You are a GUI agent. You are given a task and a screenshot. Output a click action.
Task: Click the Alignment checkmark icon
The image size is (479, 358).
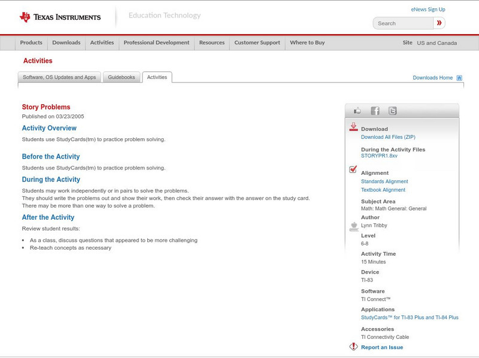tap(353, 170)
